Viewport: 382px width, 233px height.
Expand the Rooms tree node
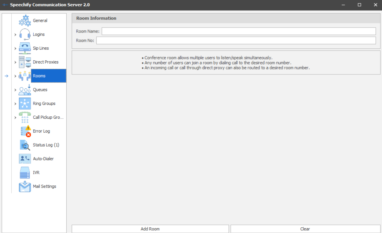pyautogui.click(x=15, y=76)
